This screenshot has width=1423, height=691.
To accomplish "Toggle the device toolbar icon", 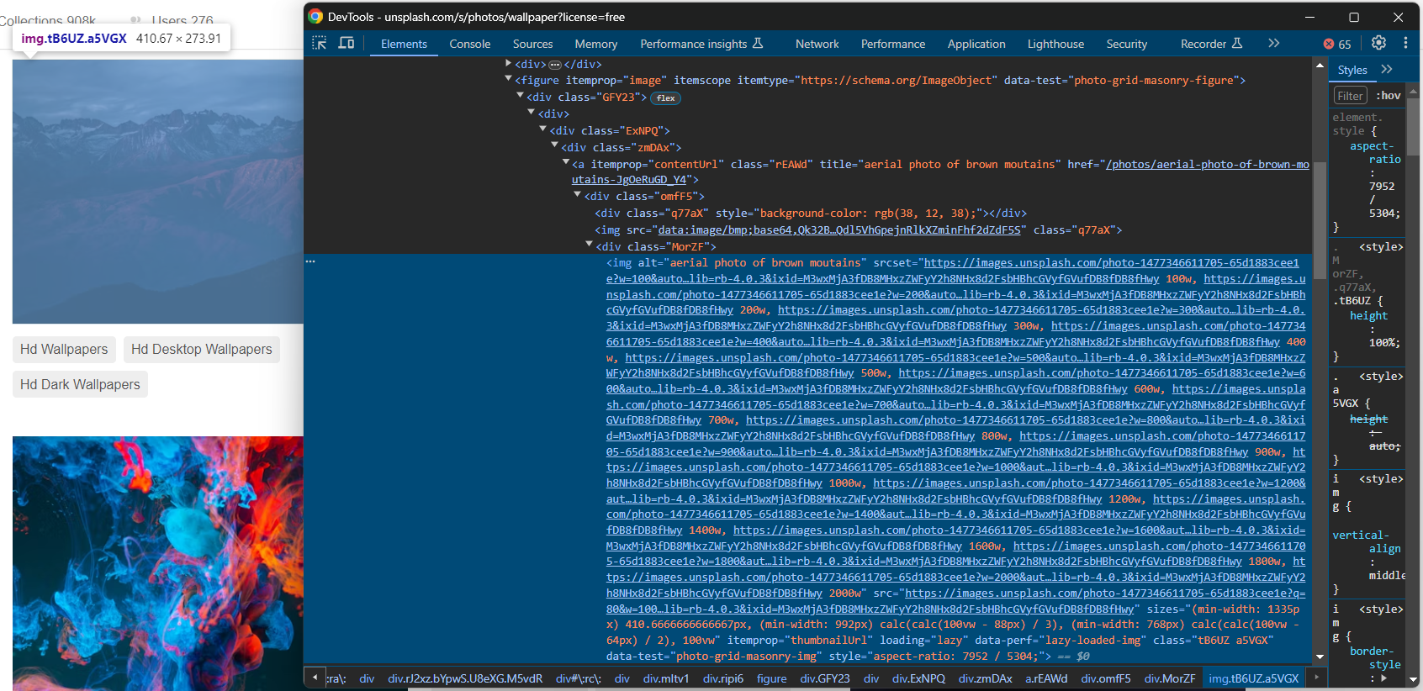I will pos(346,43).
